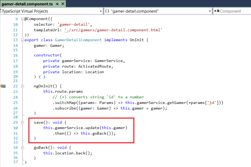This screenshot has height=167, width=251.
Task: Collapse the goBack method block
Action: pyautogui.click(x=22, y=147)
